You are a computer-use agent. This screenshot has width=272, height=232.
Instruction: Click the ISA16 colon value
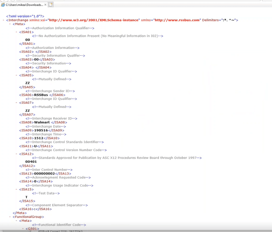pyautogui.click(x=35, y=209)
